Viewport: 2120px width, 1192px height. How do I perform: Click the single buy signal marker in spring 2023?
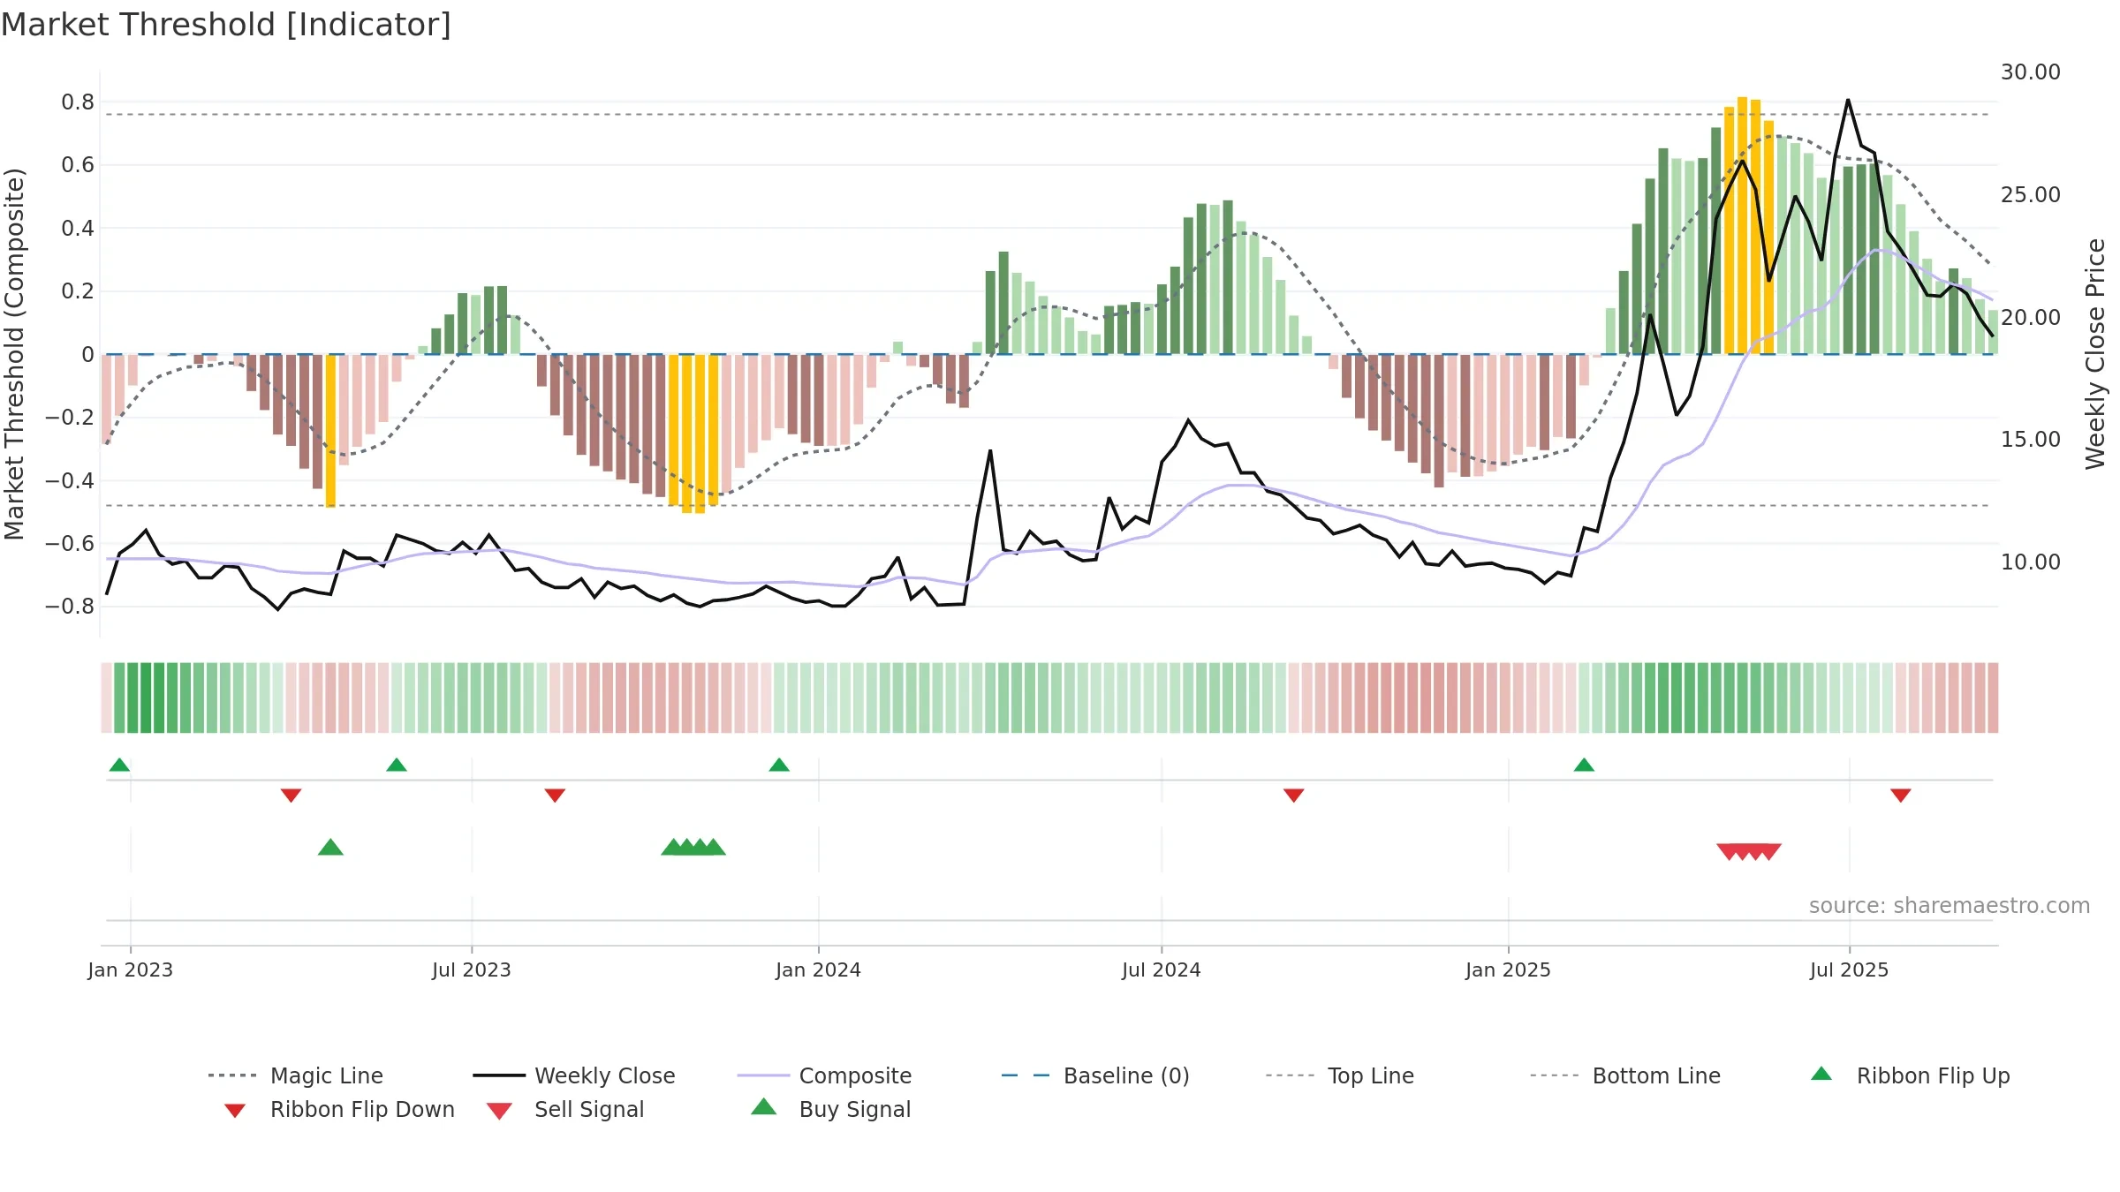click(x=330, y=848)
